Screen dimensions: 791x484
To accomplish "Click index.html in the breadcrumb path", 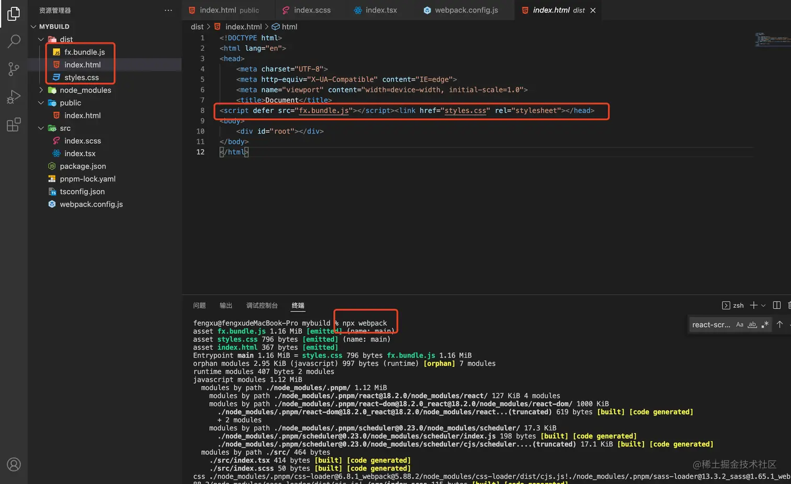I will (244, 27).
